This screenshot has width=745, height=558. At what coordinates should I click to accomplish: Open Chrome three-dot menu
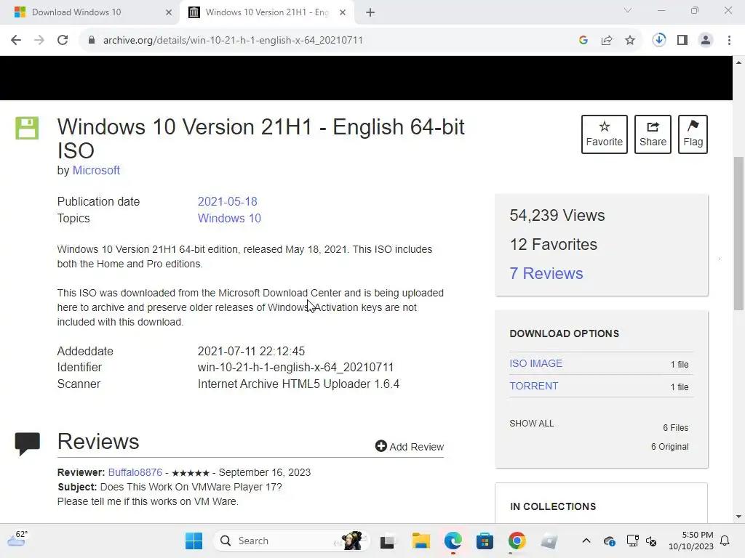pyautogui.click(x=729, y=41)
